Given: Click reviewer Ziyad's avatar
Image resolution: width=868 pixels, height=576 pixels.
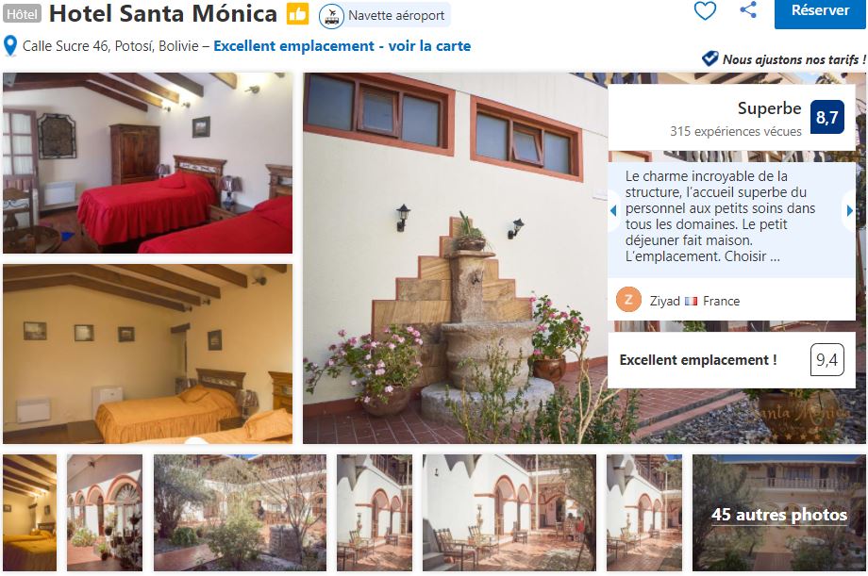Looking at the screenshot, I should pos(628,300).
